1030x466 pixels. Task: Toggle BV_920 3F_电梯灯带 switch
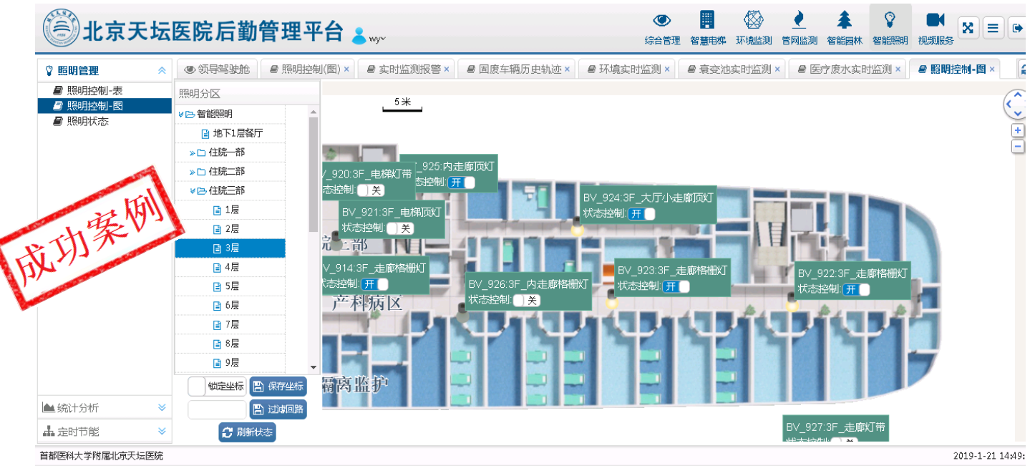[370, 190]
